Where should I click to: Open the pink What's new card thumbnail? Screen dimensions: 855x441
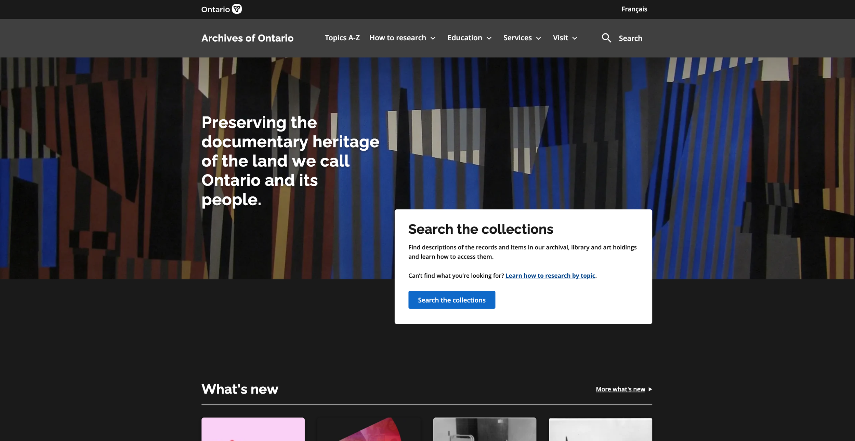click(253, 429)
